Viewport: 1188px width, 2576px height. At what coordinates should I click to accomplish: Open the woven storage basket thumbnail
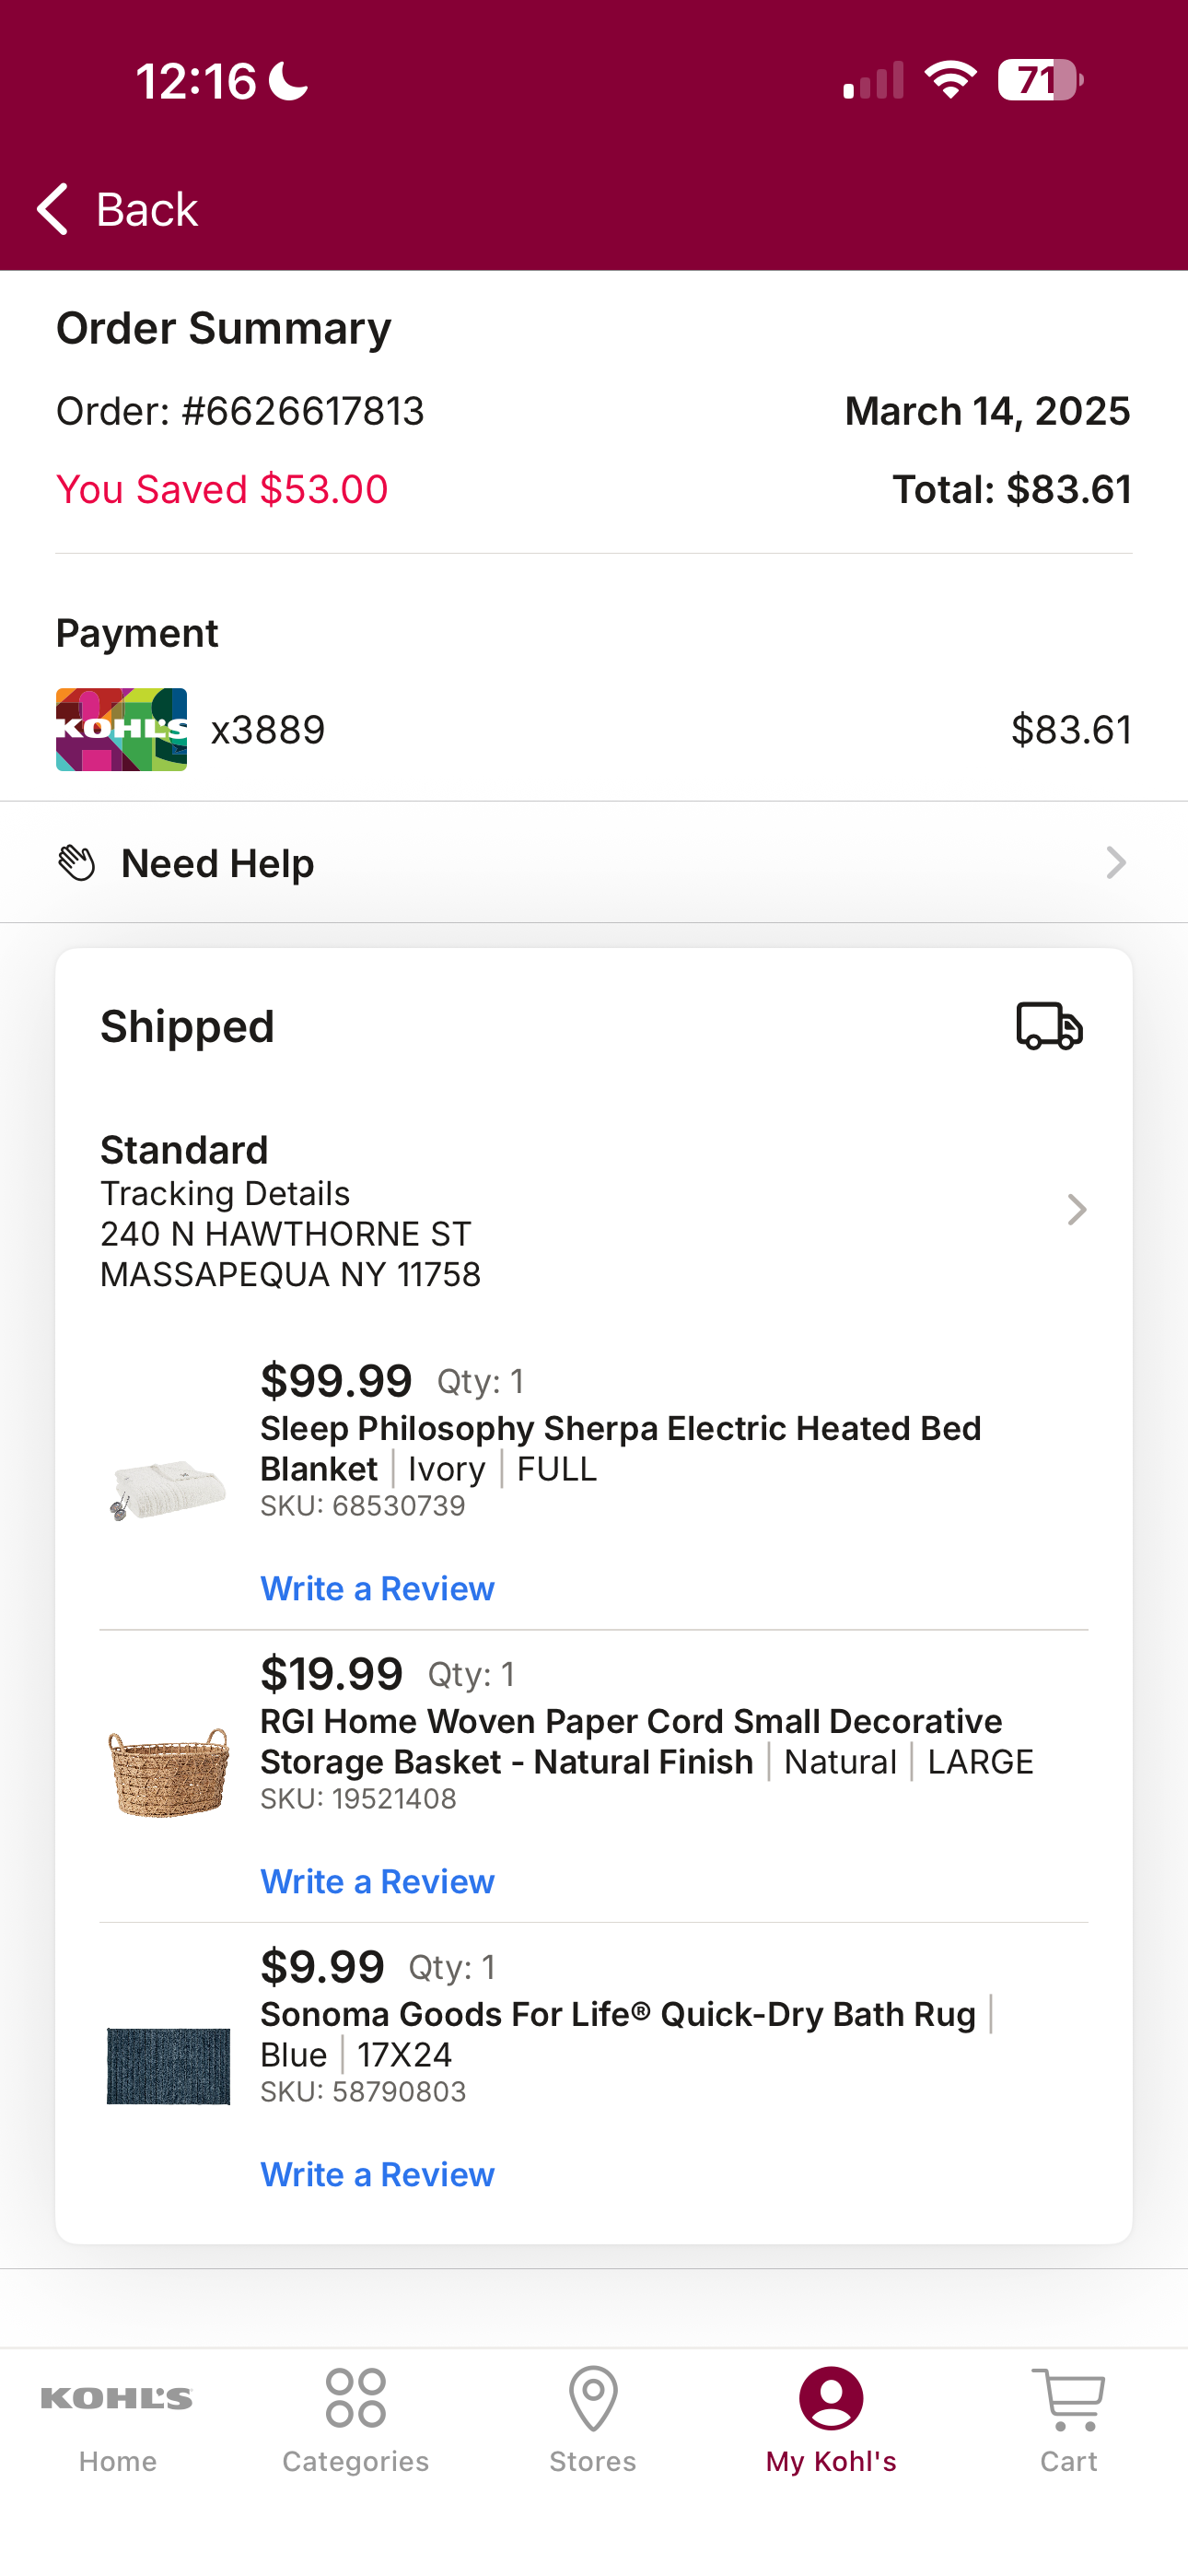pos(168,1772)
